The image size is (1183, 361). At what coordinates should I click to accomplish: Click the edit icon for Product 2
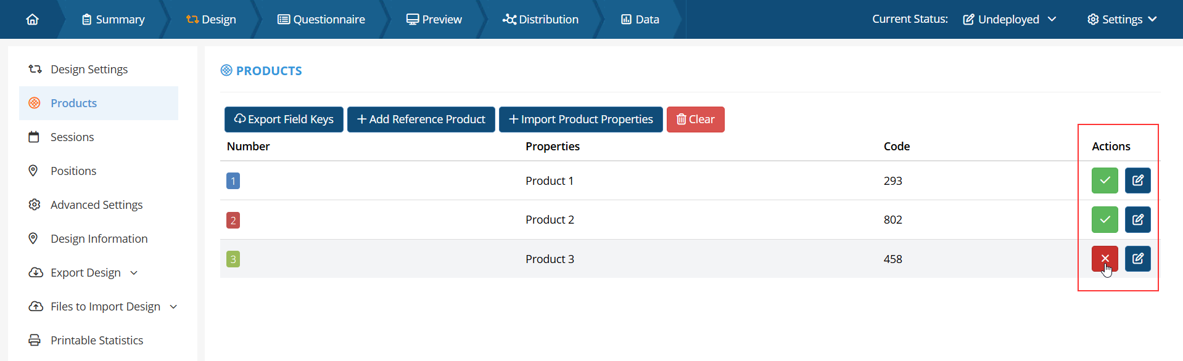(1137, 220)
